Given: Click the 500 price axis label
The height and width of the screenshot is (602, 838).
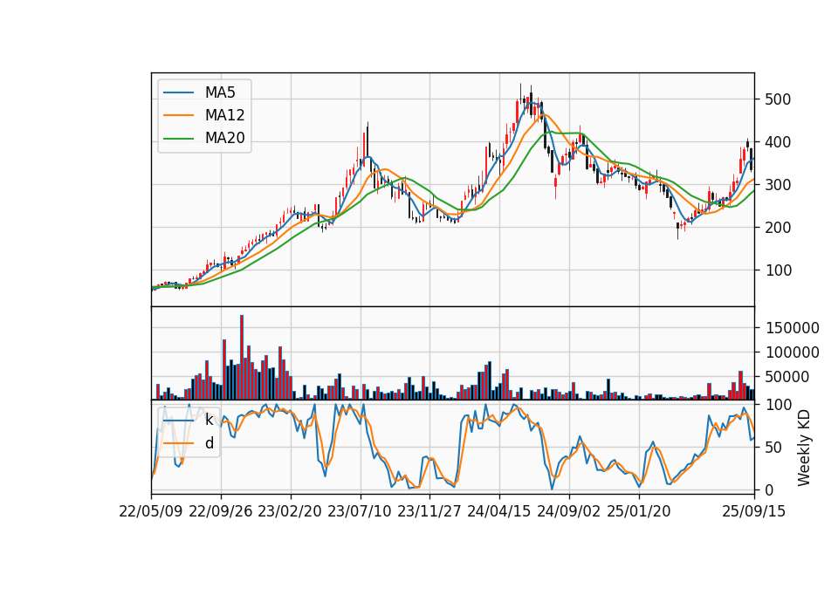Looking at the screenshot, I should pyautogui.click(x=778, y=99).
